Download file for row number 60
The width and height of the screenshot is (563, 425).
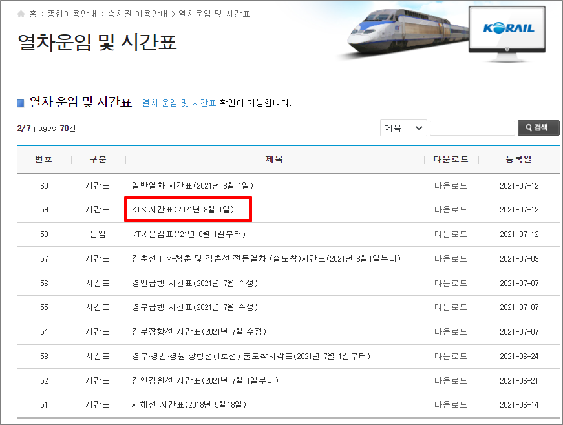[451, 186]
